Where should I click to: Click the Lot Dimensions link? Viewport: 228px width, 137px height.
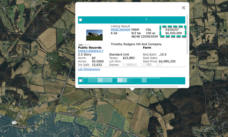[x=89, y=69]
